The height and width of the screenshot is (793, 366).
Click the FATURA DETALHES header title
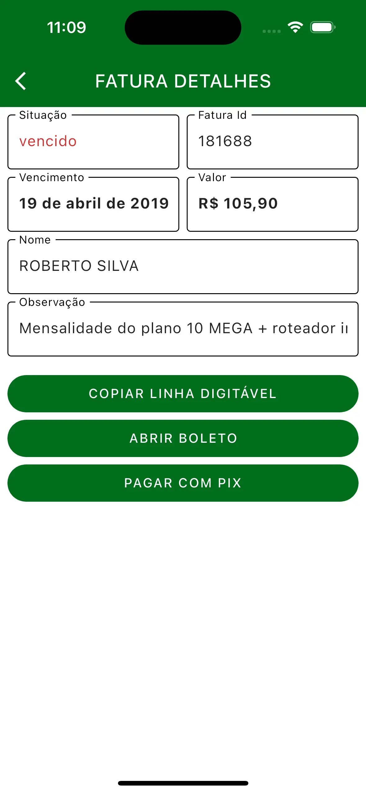183,81
